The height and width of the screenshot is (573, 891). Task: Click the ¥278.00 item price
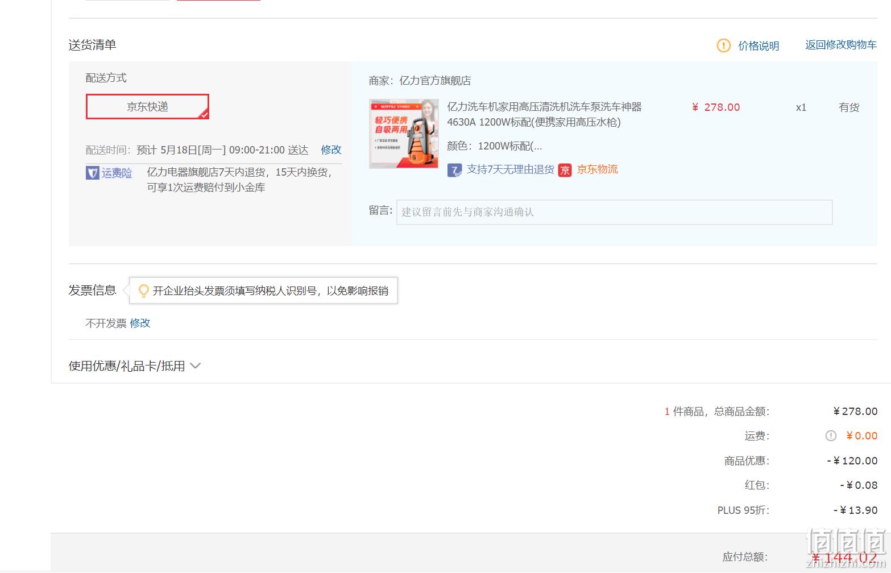[x=716, y=107]
